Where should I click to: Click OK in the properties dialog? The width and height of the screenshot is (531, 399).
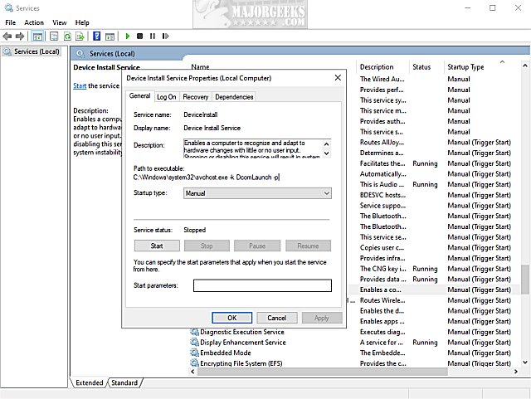232,318
